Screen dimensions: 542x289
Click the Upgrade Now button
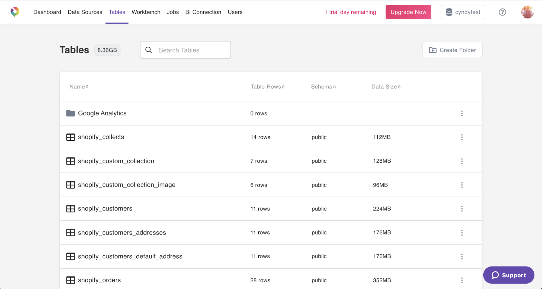[x=408, y=12]
